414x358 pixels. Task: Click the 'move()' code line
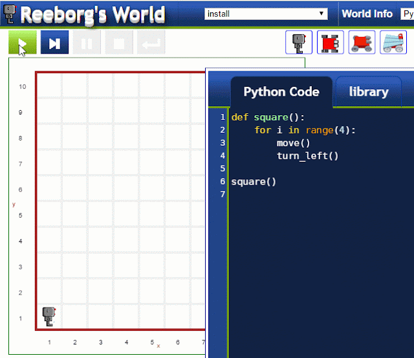pyautogui.click(x=293, y=143)
